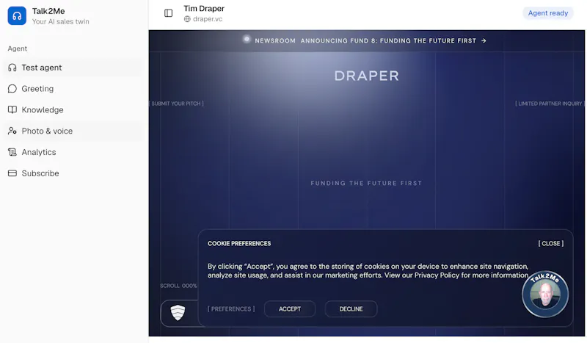Click the Tim Draper agent name
Image resolution: width=587 pixels, height=343 pixels.
(x=204, y=8)
